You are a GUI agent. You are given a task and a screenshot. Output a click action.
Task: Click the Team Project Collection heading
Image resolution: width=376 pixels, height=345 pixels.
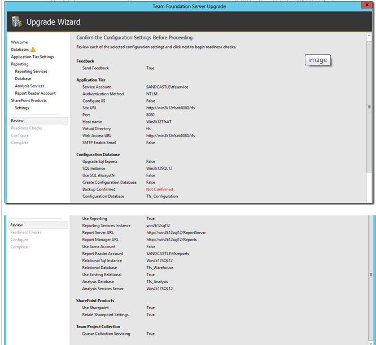[98, 327]
